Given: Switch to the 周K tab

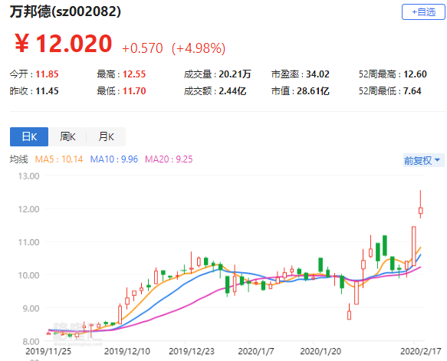Looking at the screenshot, I should 67,136.
